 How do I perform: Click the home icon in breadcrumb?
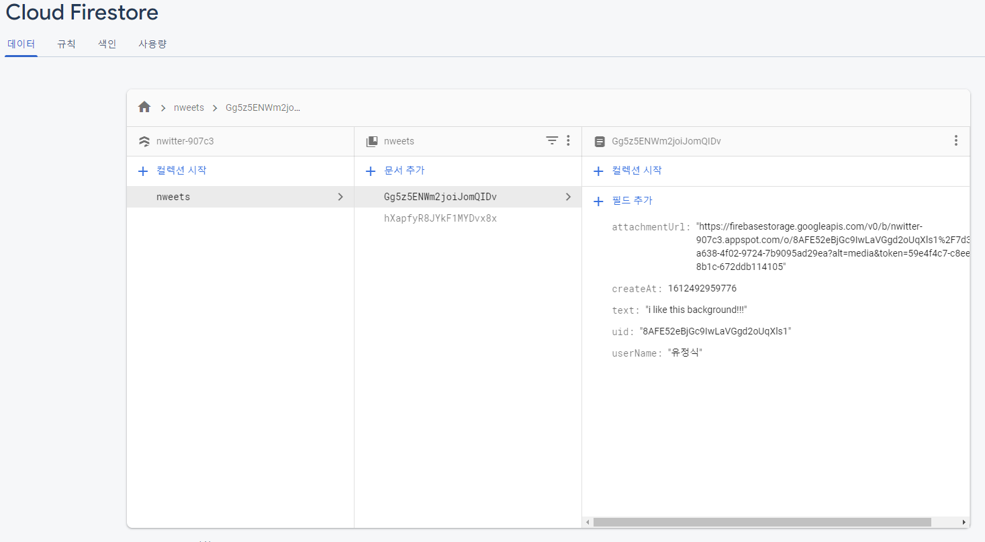coord(144,107)
